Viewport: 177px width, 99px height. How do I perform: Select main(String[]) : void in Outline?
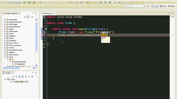coord(21,82)
